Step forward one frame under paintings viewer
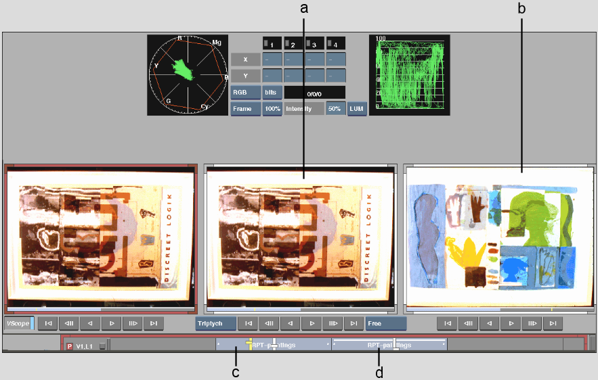The width and height of the screenshot is (598, 380). [532, 323]
